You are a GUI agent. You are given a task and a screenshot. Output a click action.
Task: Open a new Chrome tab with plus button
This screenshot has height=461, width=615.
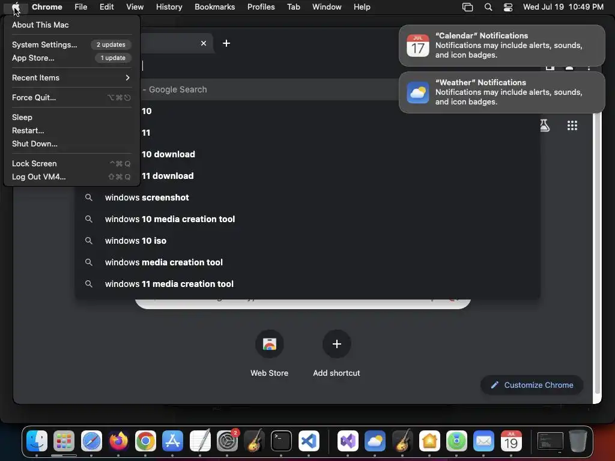pos(226,43)
